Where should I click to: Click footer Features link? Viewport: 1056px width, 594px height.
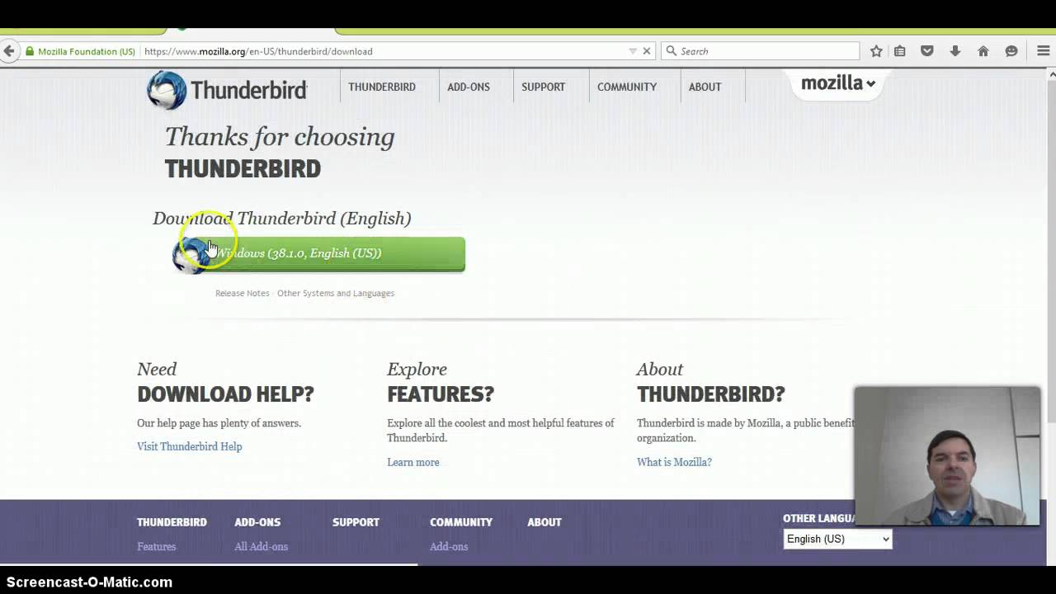(x=157, y=546)
